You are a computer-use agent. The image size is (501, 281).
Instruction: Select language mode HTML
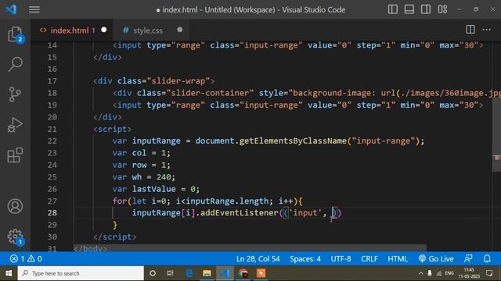pyautogui.click(x=398, y=258)
